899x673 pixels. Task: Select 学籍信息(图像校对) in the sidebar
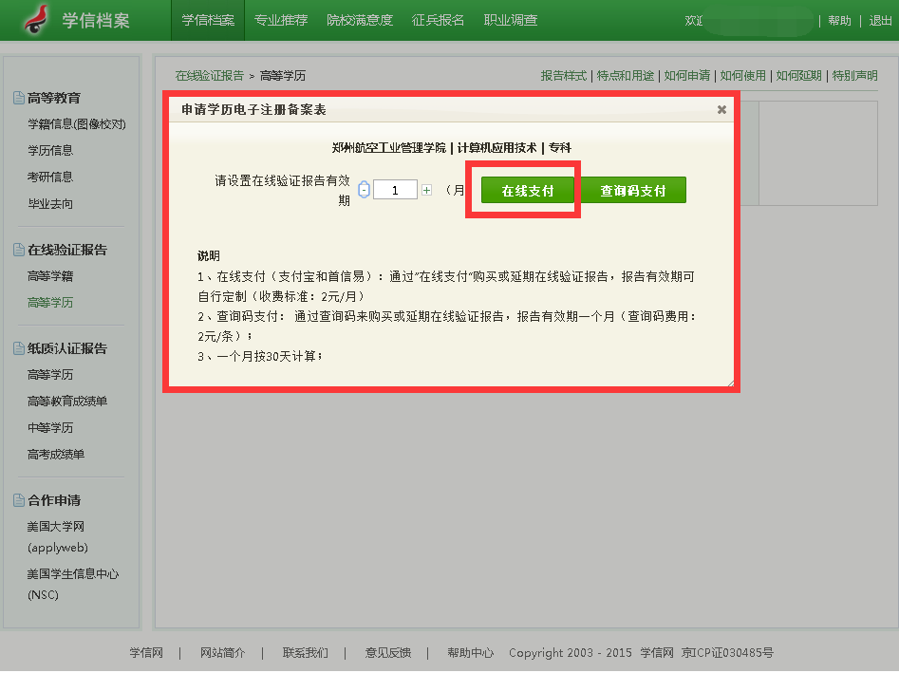77,124
